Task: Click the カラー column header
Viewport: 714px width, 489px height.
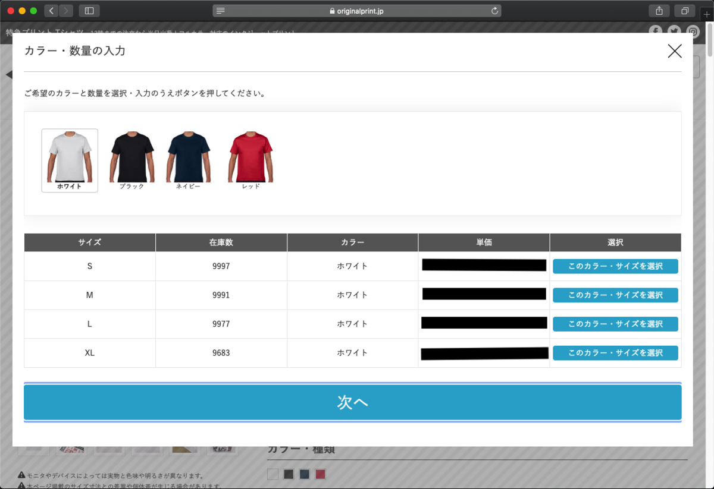Action: (x=353, y=242)
